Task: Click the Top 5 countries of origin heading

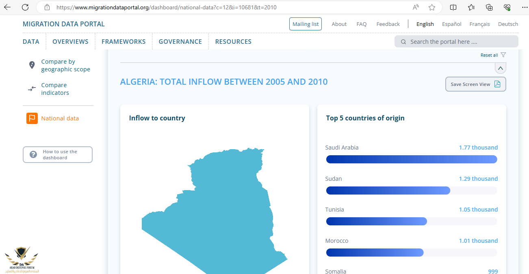Action: (365, 118)
